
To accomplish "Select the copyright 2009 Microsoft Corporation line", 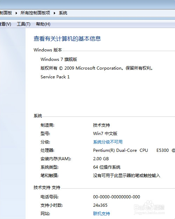I will point(97,68).
